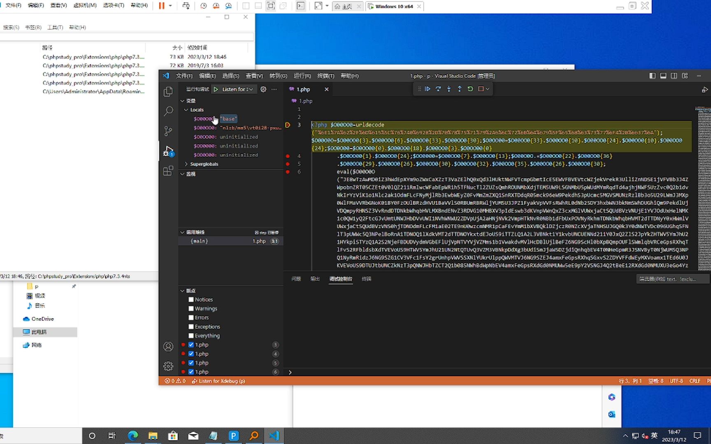This screenshot has height=444, width=711.
Task: Click Step Over in the debug toolbar
Action: [x=438, y=89]
